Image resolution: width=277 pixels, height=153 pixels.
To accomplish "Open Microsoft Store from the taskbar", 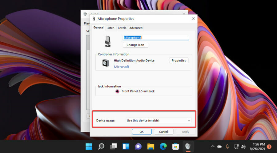I will (175, 146).
